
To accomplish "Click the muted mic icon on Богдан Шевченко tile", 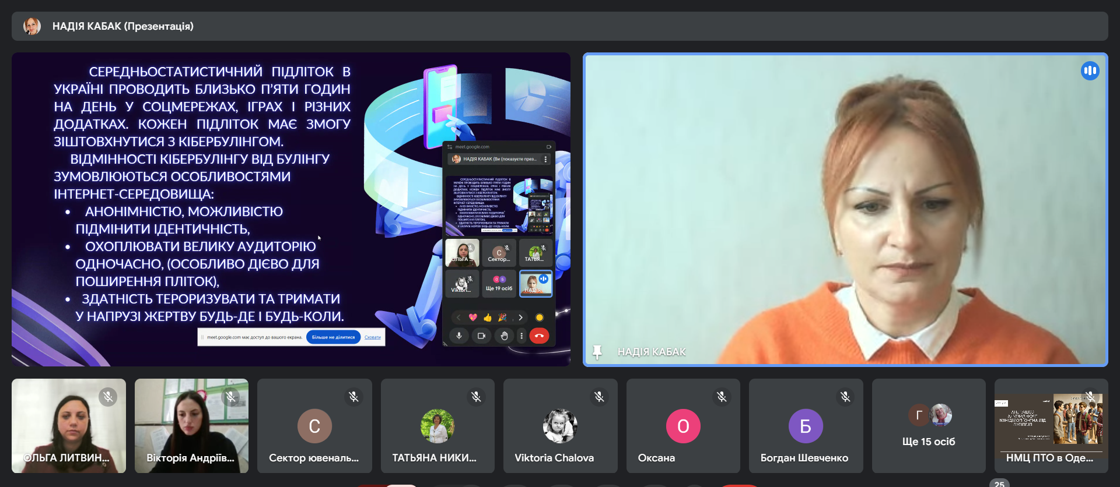I will pyautogui.click(x=845, y=397).
